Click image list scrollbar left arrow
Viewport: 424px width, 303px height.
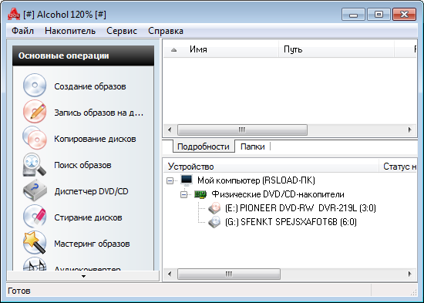[x=170, y=130]
